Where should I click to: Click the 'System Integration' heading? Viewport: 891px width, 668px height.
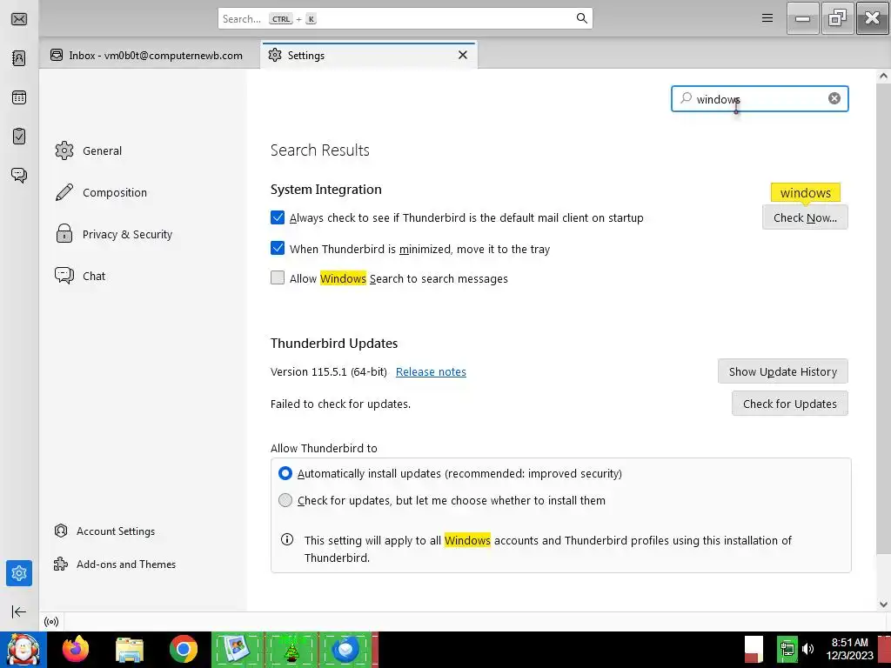326,189
